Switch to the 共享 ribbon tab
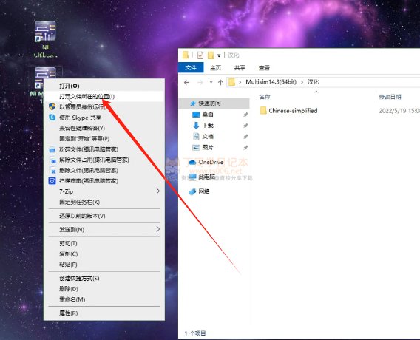Screen dimensions: 420x340 [240, 68]
